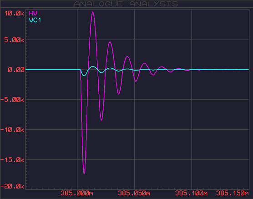Click the HV trace's highest positive peak
Viewport: 253px width, 199px height.
pyautogui.click(x=93, y=12)
